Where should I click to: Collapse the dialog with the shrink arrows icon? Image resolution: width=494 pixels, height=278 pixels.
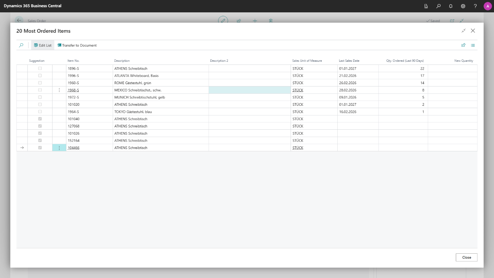464,31
